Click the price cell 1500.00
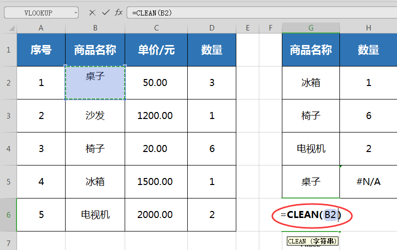Image resolution: width=397 pixels, height=250 pixels. click(x=156, y=181)
